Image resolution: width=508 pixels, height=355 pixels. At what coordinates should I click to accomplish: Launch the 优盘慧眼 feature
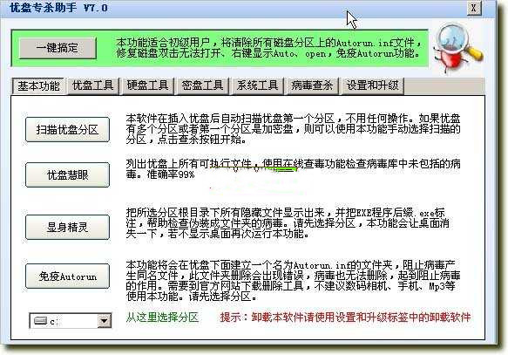click(67, 175)
